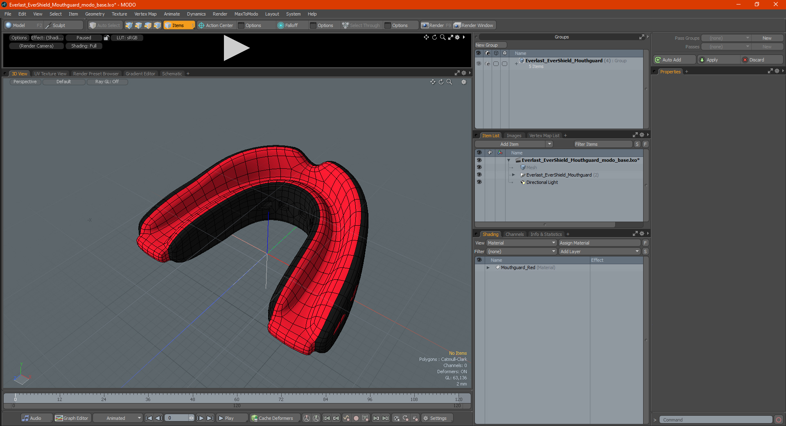Open the Vertex Map List tab
Viewport: 786px width, 426px height.
click(x=544, y=136)
